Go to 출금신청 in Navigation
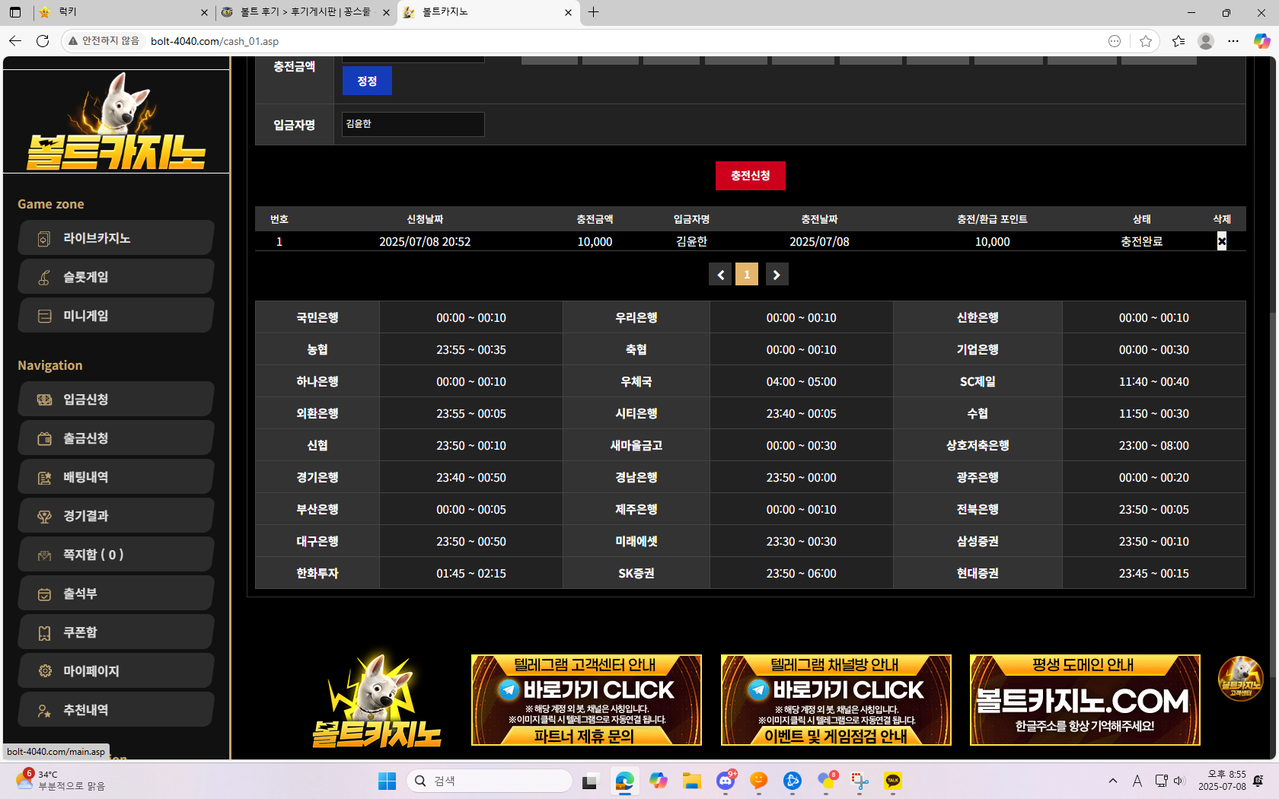Viewport: 1279px width, 799px height. coord(116,438)
